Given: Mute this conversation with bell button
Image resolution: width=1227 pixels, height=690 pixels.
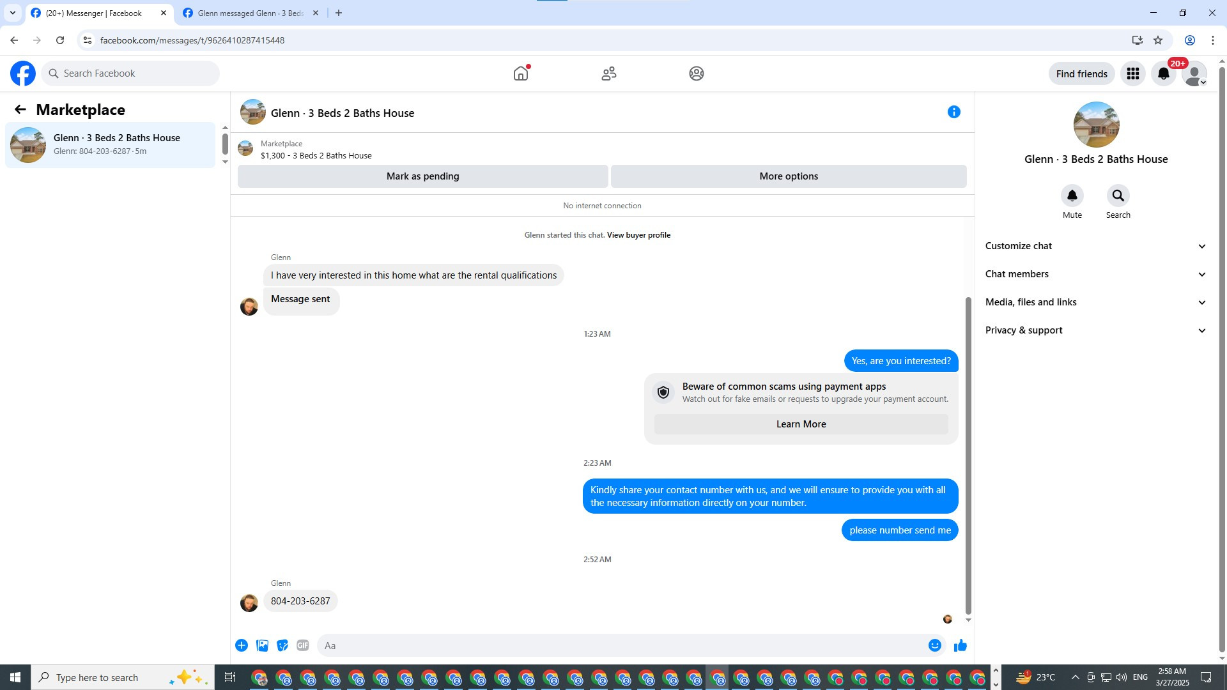Looking at the screenshot, I should click(1072, 195).
